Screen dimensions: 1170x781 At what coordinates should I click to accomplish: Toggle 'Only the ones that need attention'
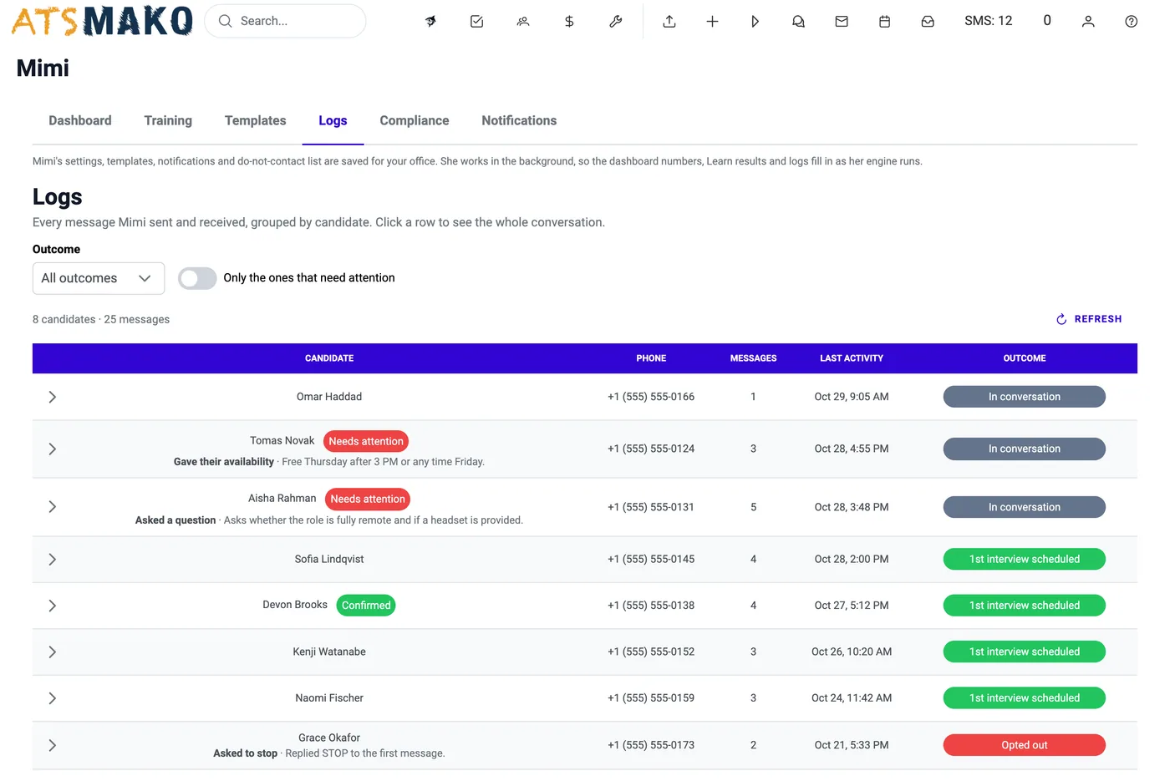[x=197, y=278]
